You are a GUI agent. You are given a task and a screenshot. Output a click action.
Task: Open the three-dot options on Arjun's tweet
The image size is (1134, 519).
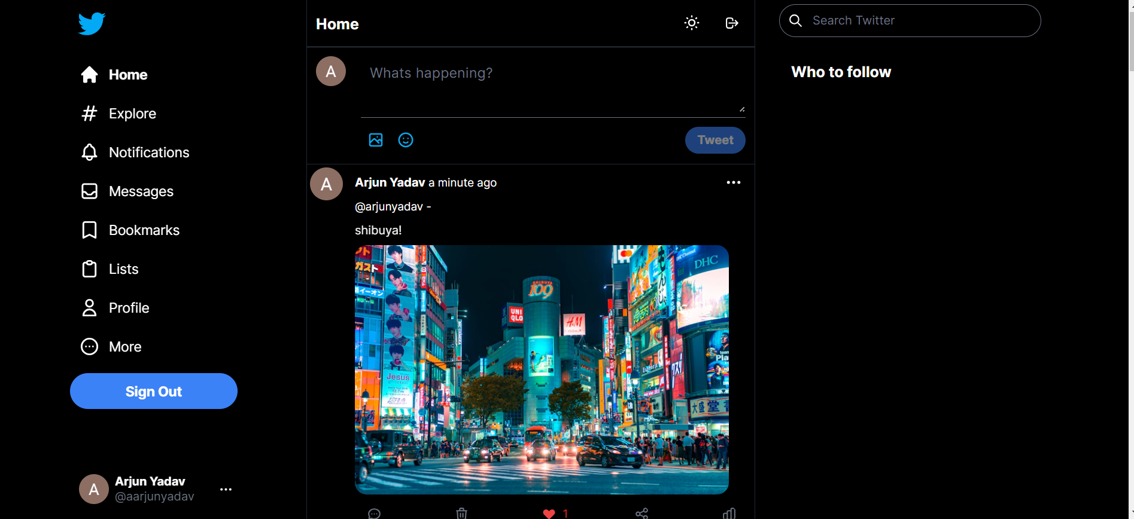pos(733,182)
